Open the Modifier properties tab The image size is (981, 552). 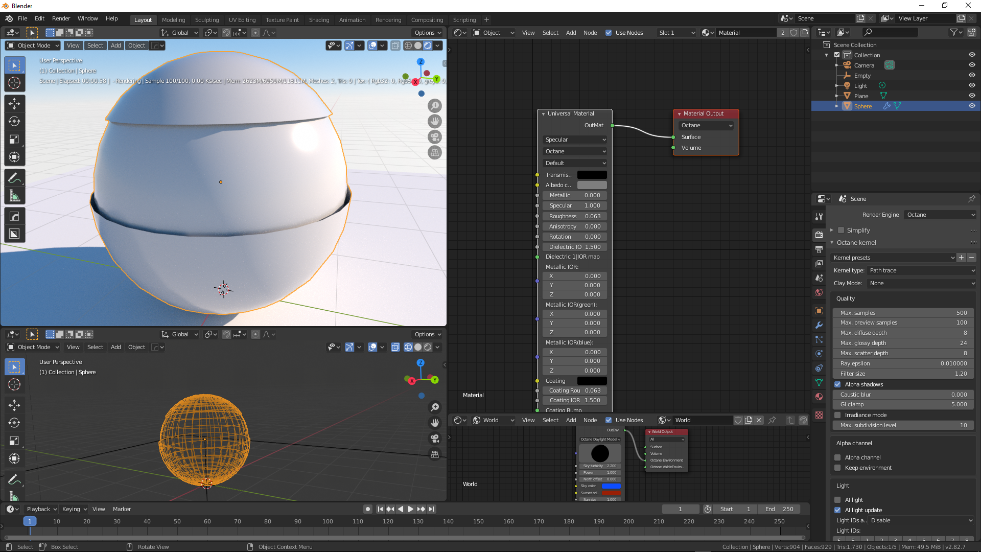tap(819, 325)
